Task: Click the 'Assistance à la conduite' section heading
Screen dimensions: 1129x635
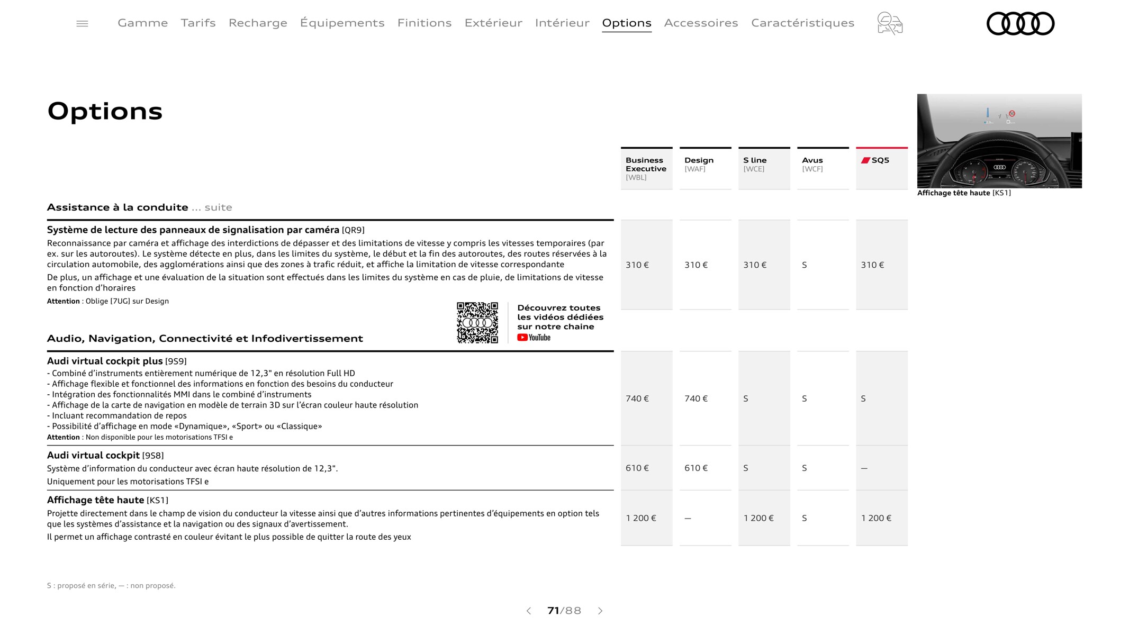Action: pyautogui.click(x=140, y=207)
